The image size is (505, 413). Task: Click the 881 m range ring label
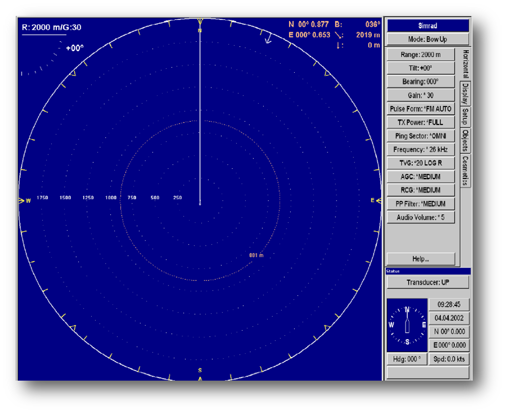pyautogui.click(x=255, y=255)
